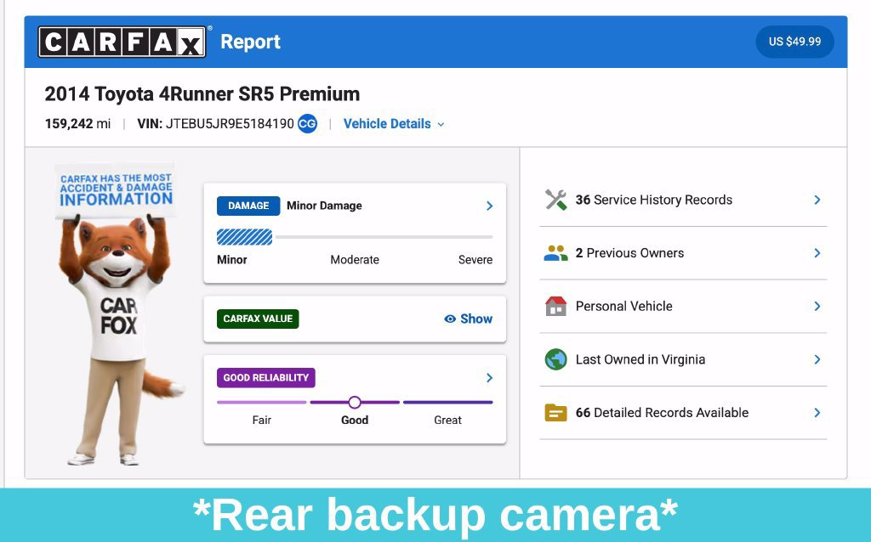The width and height of the screenshot is (871, 542).
Task: Expand the Vehicle Details dropdown
Action: (394, 124)
